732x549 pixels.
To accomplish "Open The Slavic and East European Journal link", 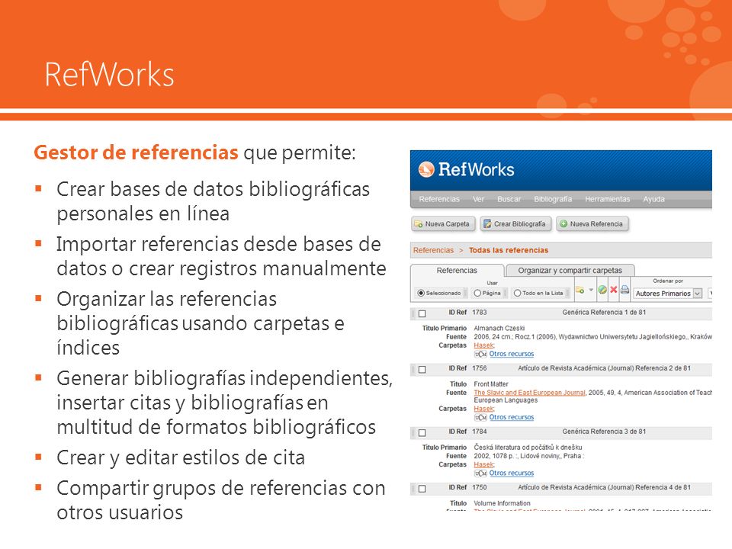I will (x=529, y=393).
